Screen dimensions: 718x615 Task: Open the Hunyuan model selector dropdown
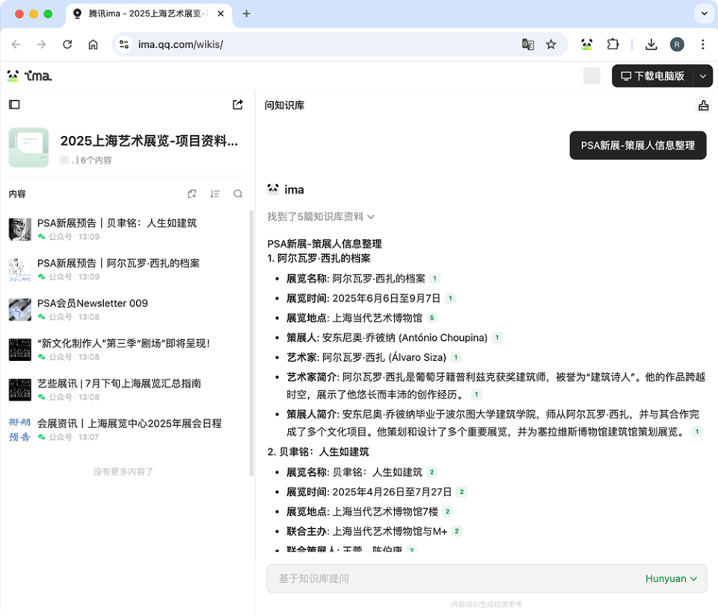point(671,578)
